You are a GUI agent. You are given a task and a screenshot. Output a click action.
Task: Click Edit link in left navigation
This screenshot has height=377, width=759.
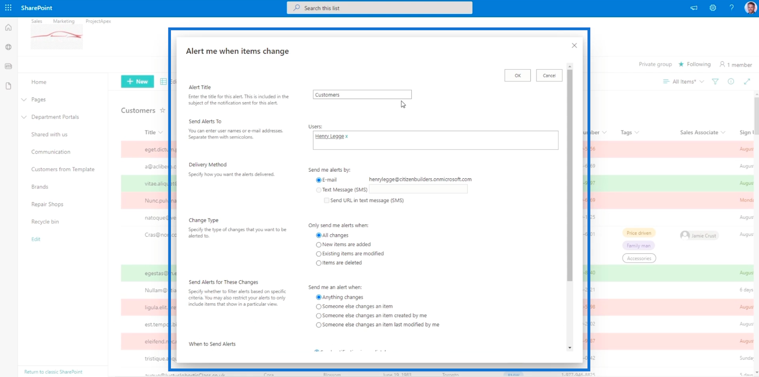36,239
